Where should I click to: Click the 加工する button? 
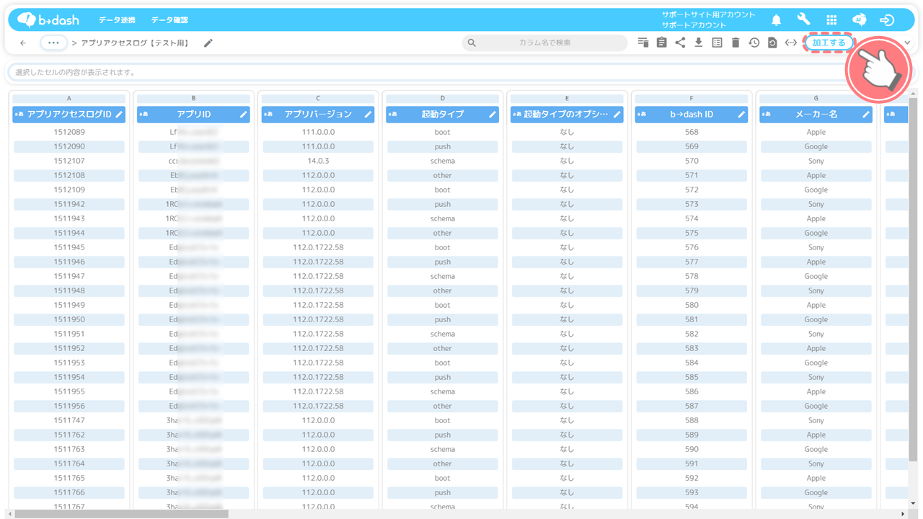tap(829, 43)
